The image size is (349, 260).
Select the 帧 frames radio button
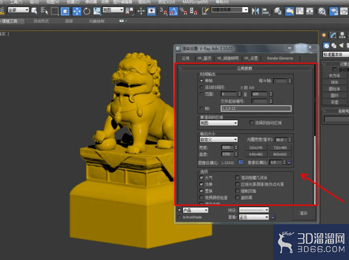(202, 108)
